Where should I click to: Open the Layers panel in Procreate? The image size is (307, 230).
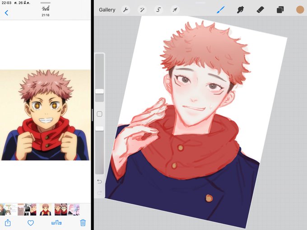(x=280, y=9)
